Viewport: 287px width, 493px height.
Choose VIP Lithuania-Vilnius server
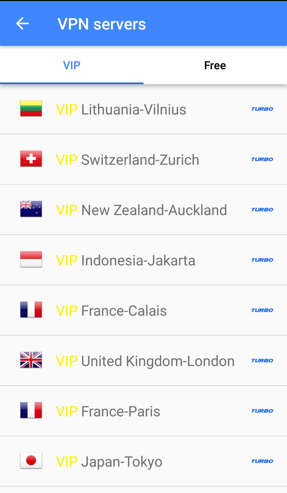pos(121,109)
